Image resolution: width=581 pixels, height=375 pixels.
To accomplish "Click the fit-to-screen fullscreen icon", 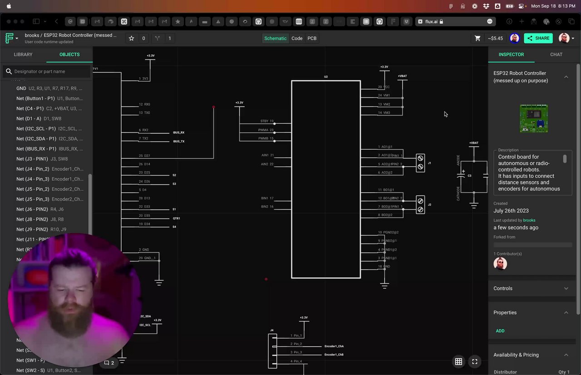I will point(474,361).
